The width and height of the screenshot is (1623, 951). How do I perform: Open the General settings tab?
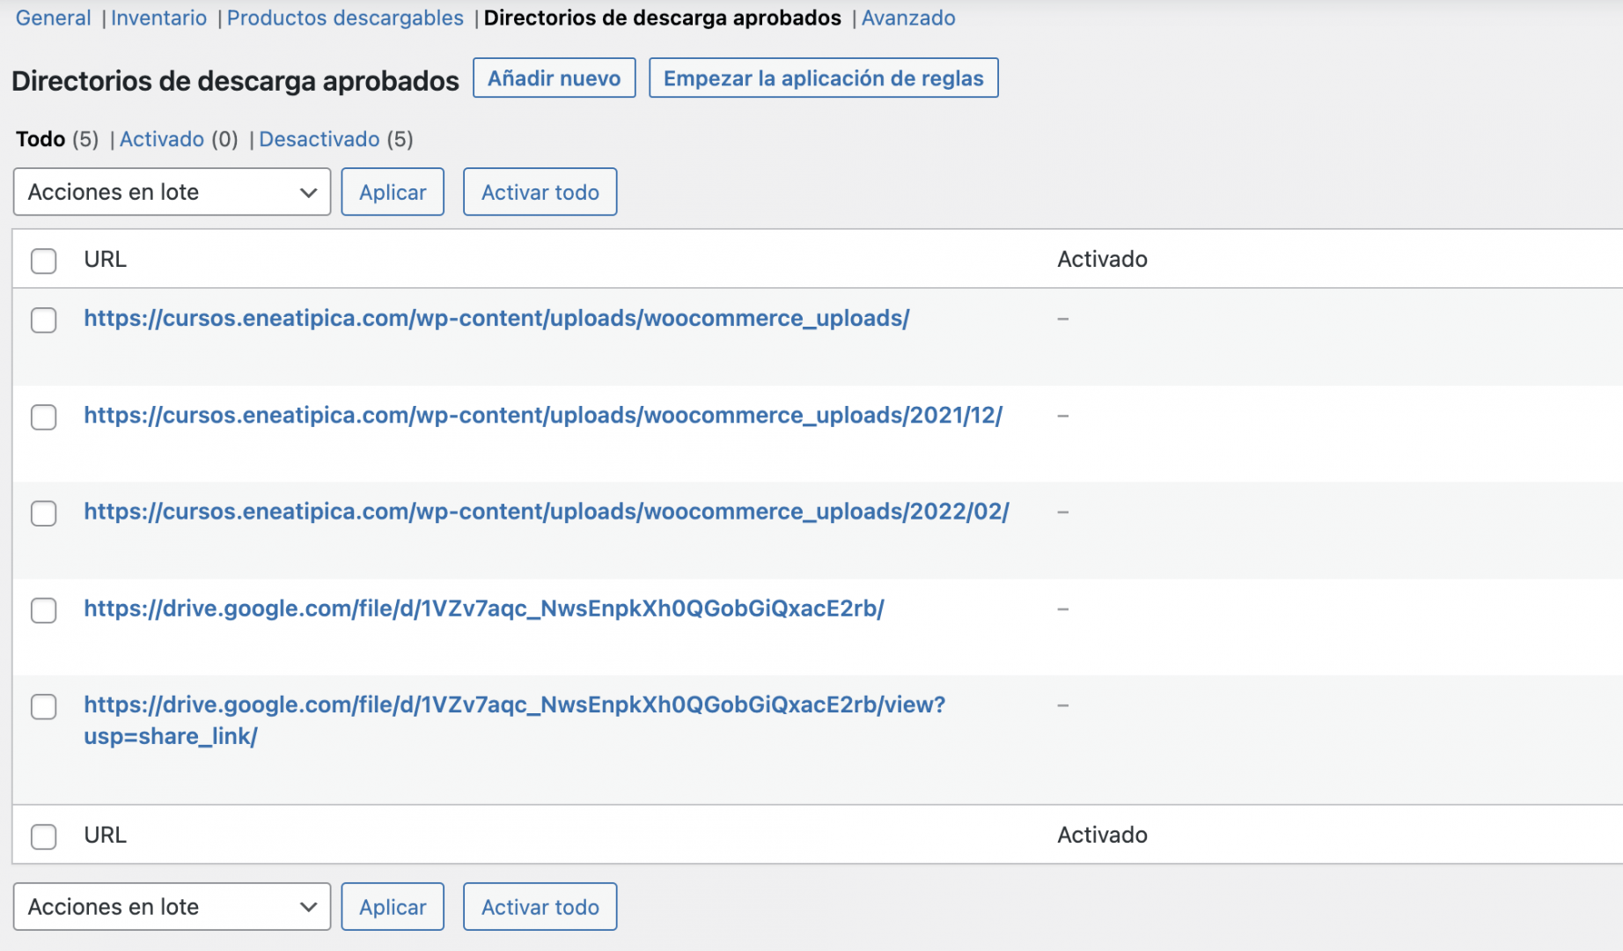point(53,18)
